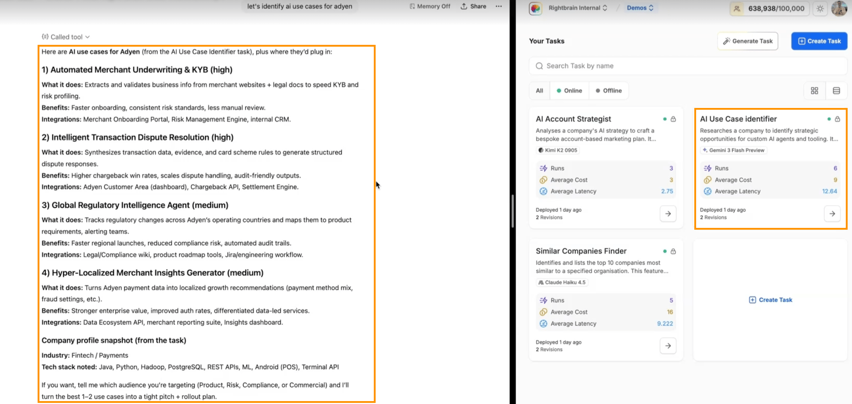Toggle the light/dark theme sun icon

click(820, 8)
